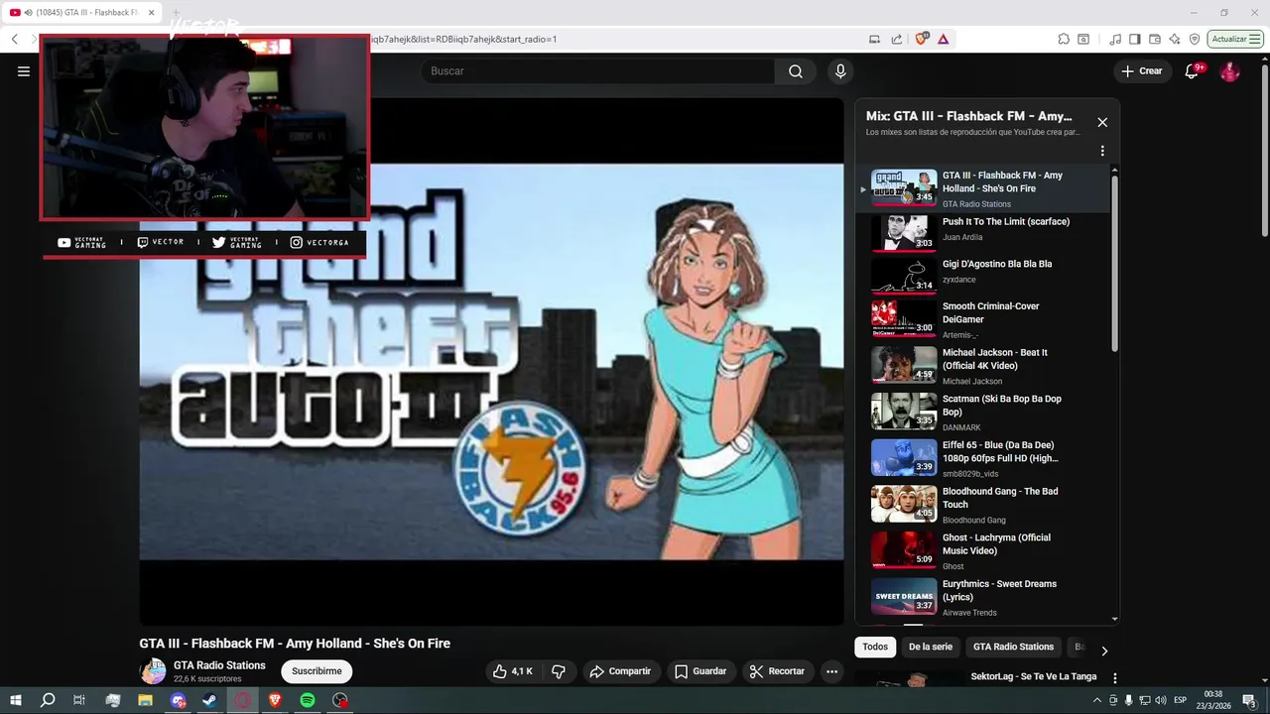This screenshot has width=1270, height=714.
Task: Open SektorLag - Se Te Ve La Tanga suggestion
Action: tap(1033, 677)
